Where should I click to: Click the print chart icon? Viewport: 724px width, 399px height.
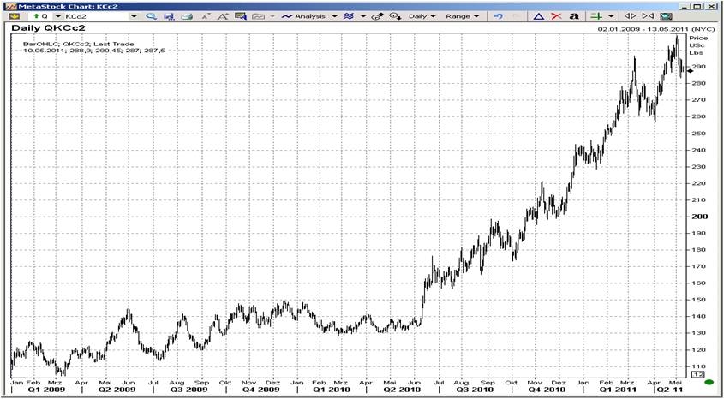187,16
